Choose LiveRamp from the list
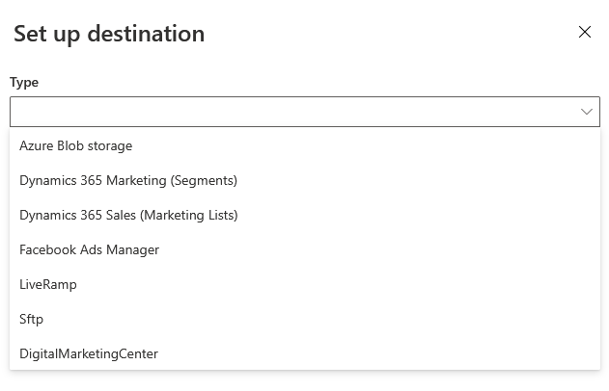The height and width of the screenshot is (391, 609). [48, 284]
